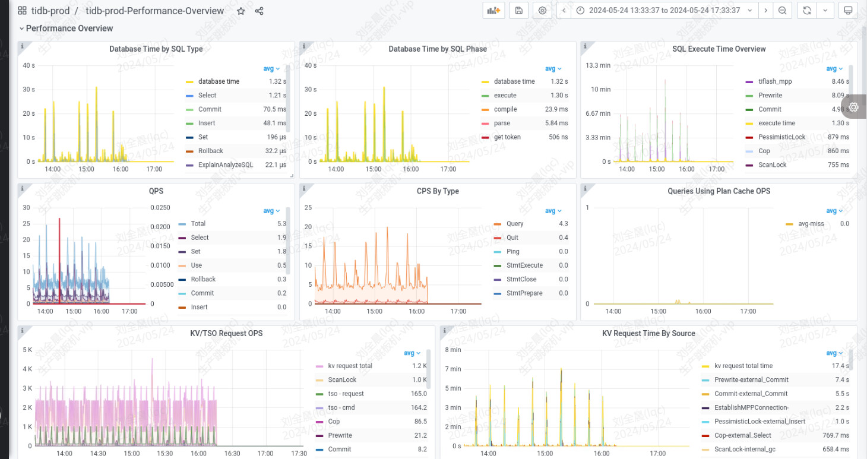The height and width of the screenshot is (459, 867).
Task: Toggle the Select series in Database Time by SQL Type legend
Action: point(207,96)
